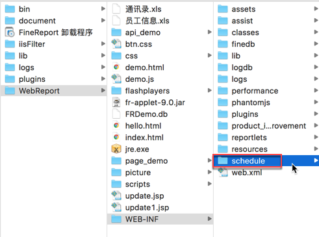Select 'lib' folder listed below the iisFilter folder
Image resolution: width=319 pixels, height=237 pixels.
pos(23,56)
